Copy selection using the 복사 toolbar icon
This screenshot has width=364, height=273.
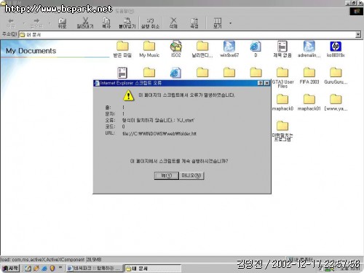[106, 23]
